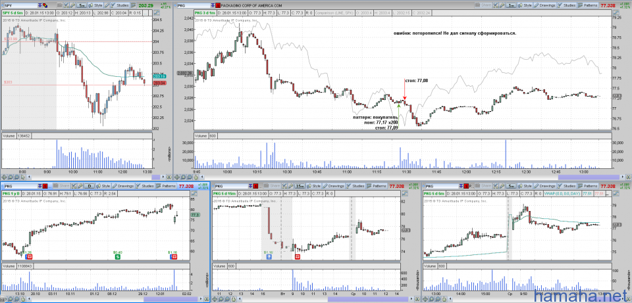Open Style menu in PKG daily chart
The height and width of the screenshot is (303, 632).
click(x=103, y=186)
